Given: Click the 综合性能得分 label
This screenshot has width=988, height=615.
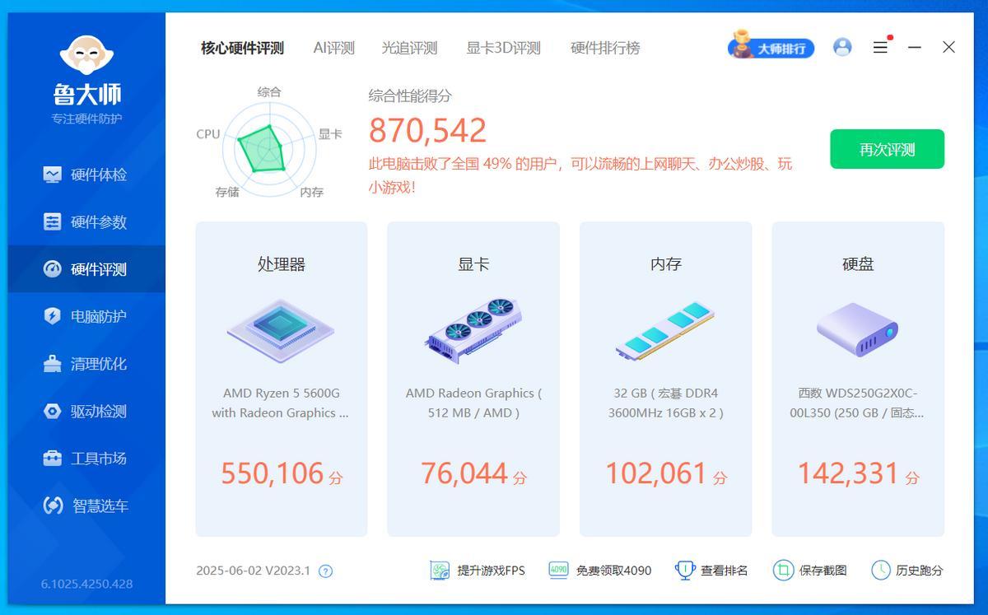Looking at the screenshot, I should (410, 96).
